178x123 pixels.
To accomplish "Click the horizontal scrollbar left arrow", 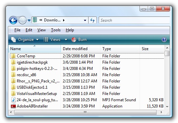I will coord(11,112).
